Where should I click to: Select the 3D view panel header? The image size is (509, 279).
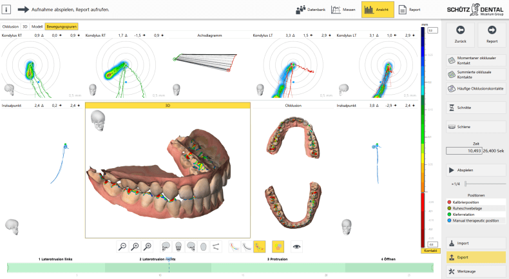(168, 106)
